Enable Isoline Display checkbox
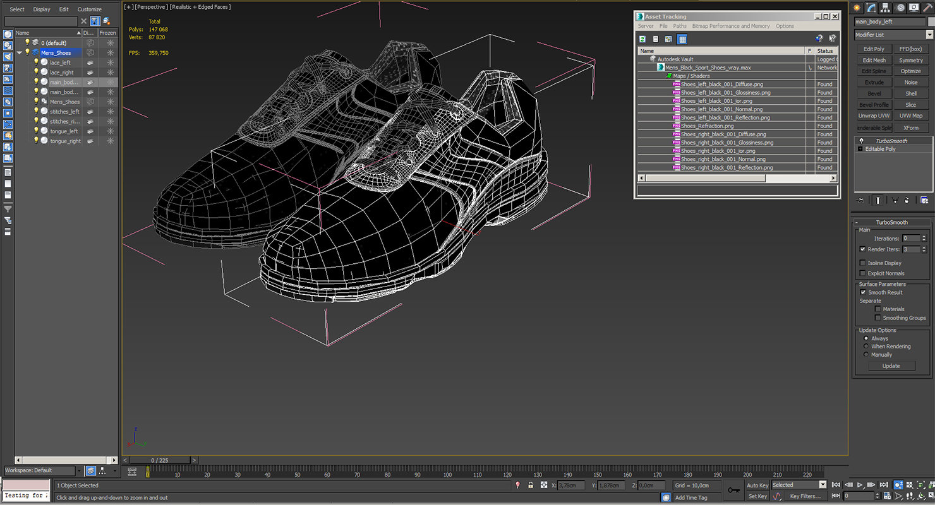 [863, 263]
